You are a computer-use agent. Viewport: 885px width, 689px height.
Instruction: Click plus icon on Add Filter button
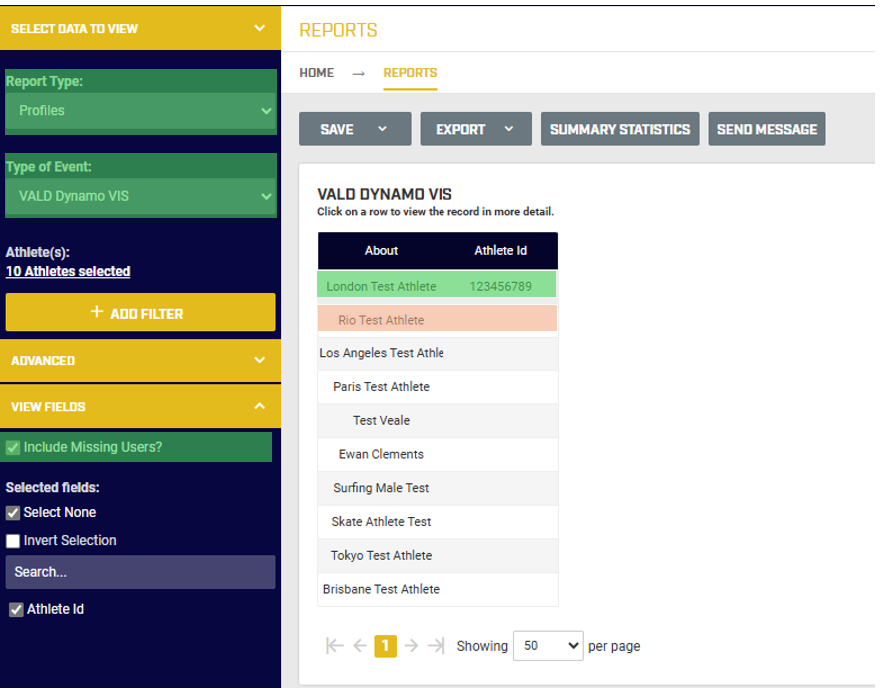pos(97,312)
